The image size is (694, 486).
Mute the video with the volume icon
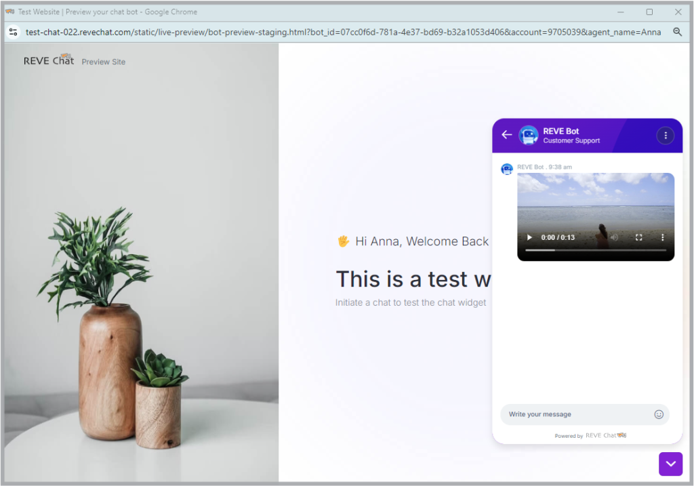(x=614, y=238)
